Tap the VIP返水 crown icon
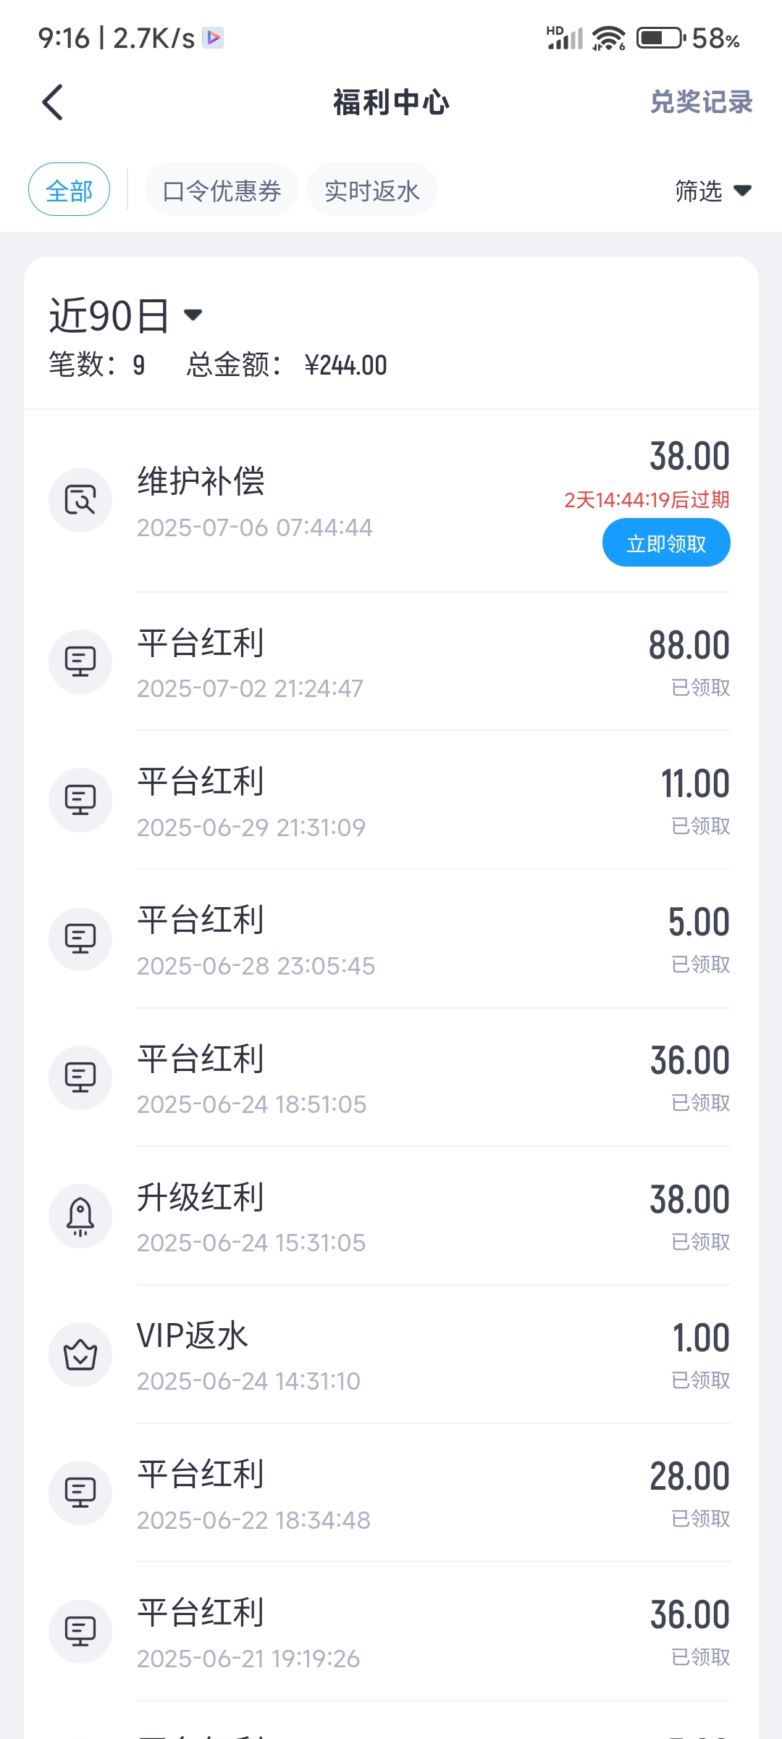The height and width of the screenshot is (1739, 782). click(80, 1354)
